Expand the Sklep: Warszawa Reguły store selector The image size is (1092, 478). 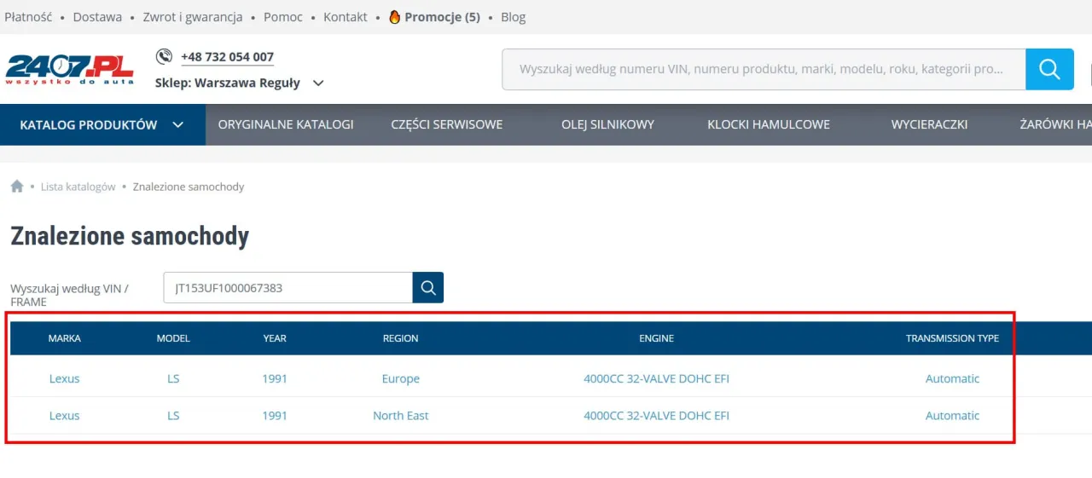click(x=318, y=84)
